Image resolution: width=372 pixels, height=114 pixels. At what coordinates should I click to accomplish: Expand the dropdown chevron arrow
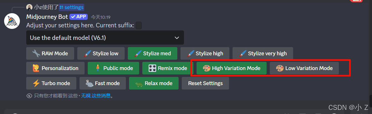pos(176,38)
